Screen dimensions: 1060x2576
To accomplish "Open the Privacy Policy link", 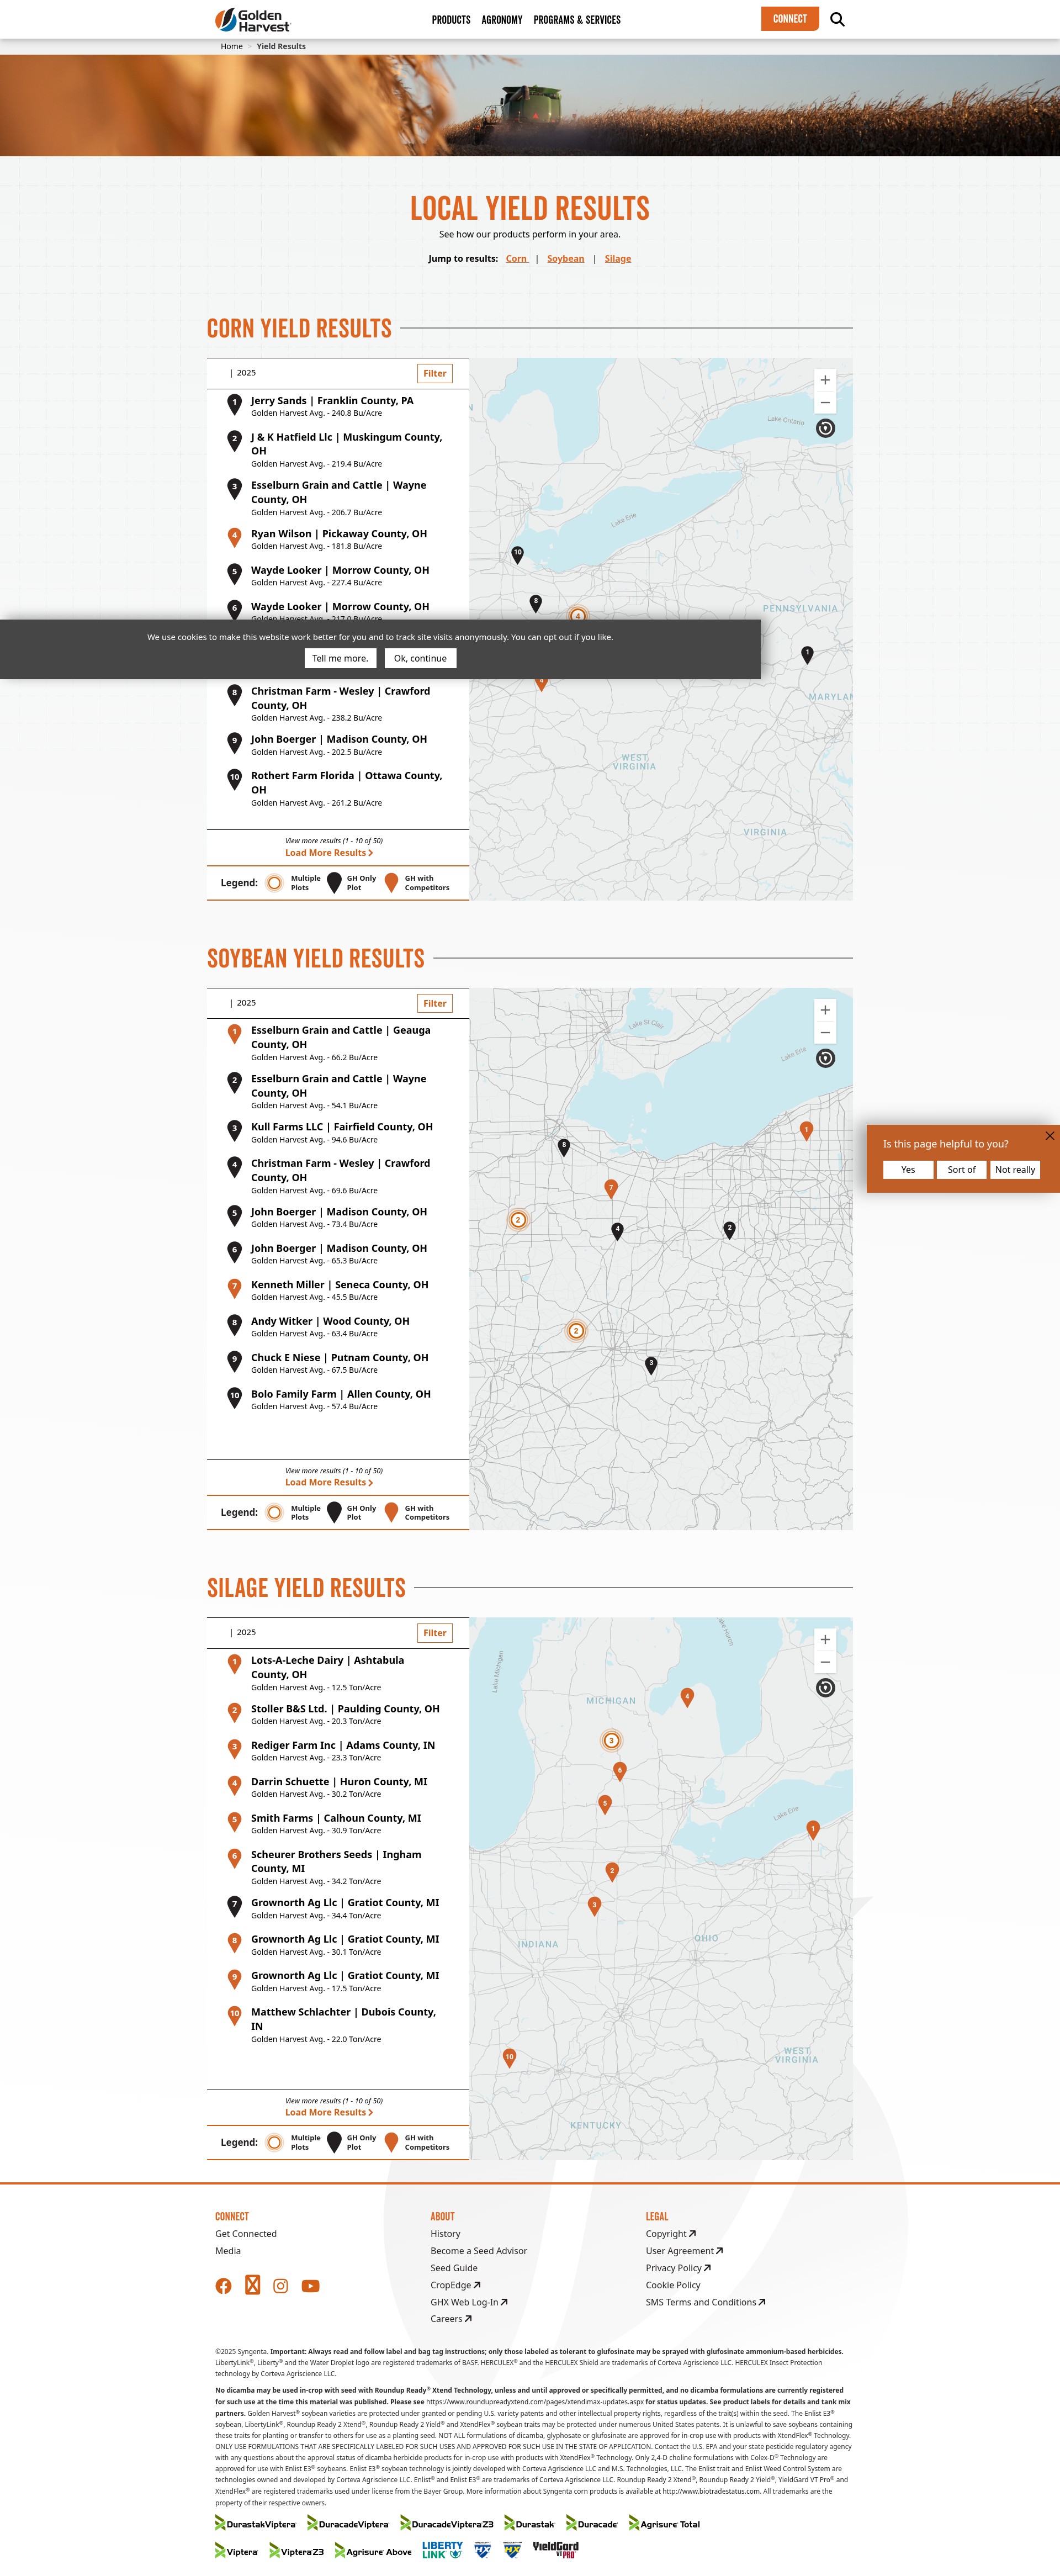I will coord(678,2268).
